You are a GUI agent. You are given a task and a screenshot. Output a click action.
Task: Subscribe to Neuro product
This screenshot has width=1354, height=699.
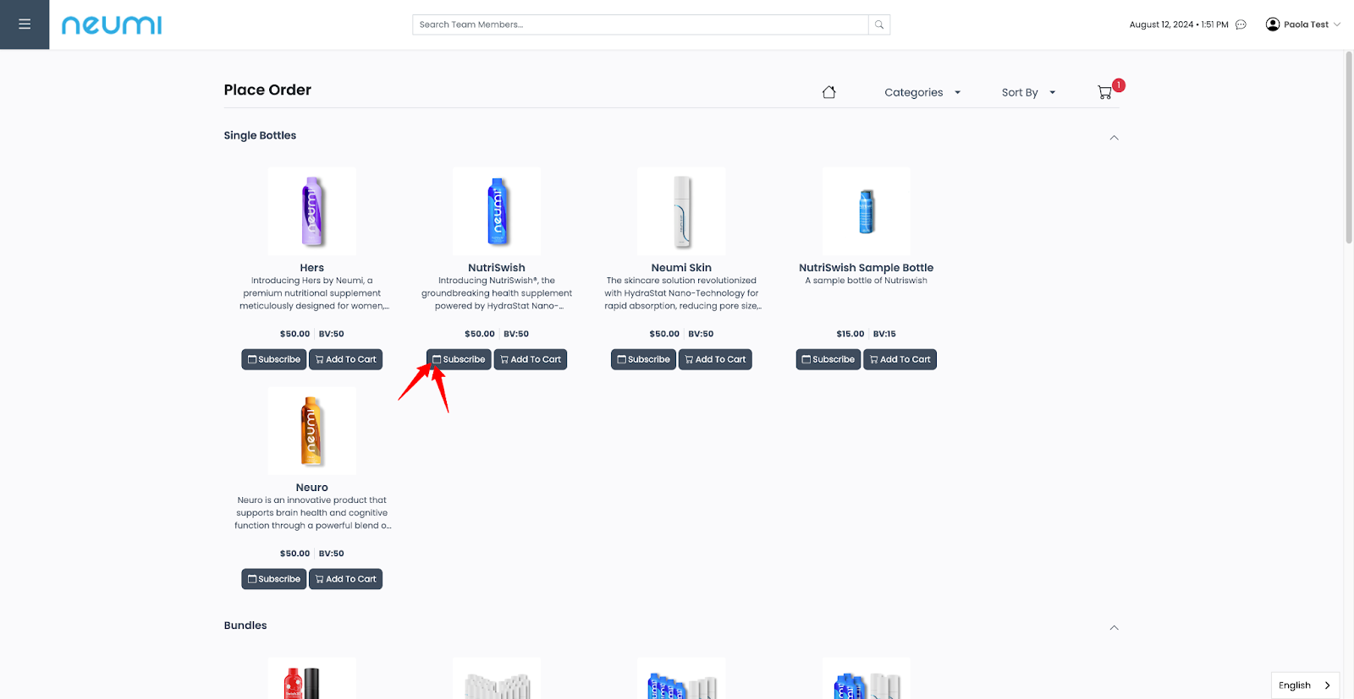[274, 579]
